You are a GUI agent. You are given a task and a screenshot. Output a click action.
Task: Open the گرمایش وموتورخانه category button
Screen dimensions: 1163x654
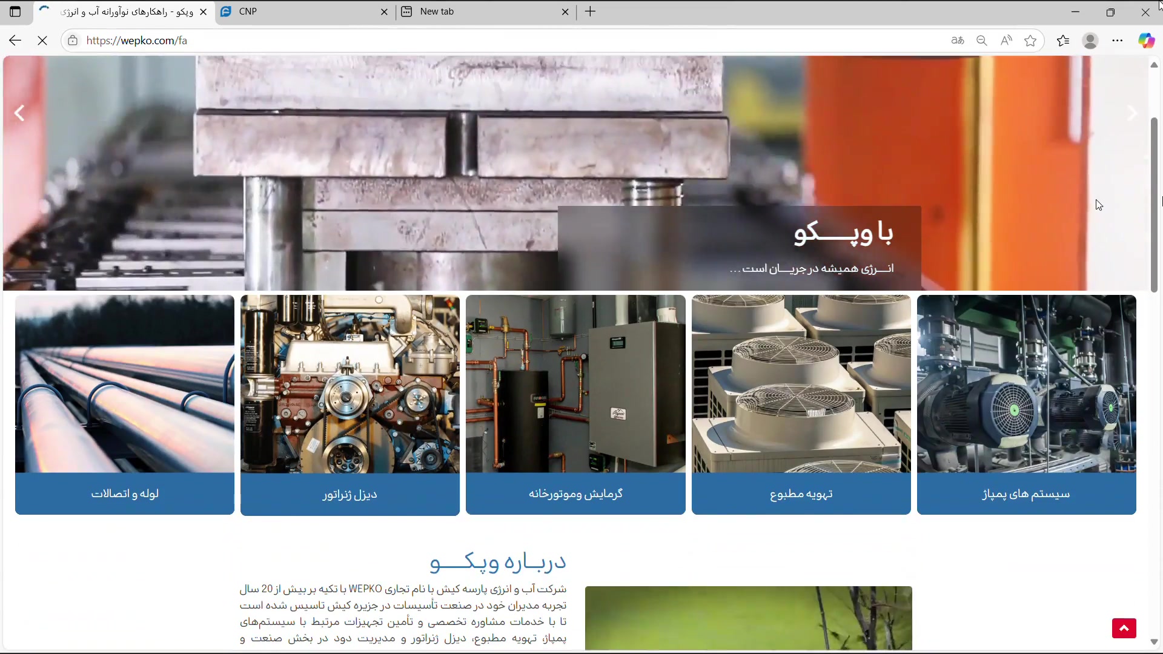tap(575, 494)
